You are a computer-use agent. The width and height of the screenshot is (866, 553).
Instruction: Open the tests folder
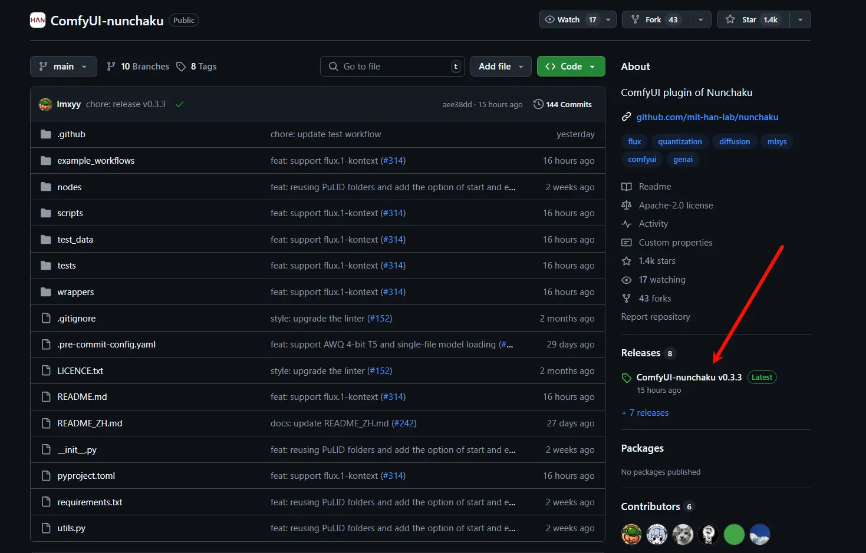click(66, 266)
